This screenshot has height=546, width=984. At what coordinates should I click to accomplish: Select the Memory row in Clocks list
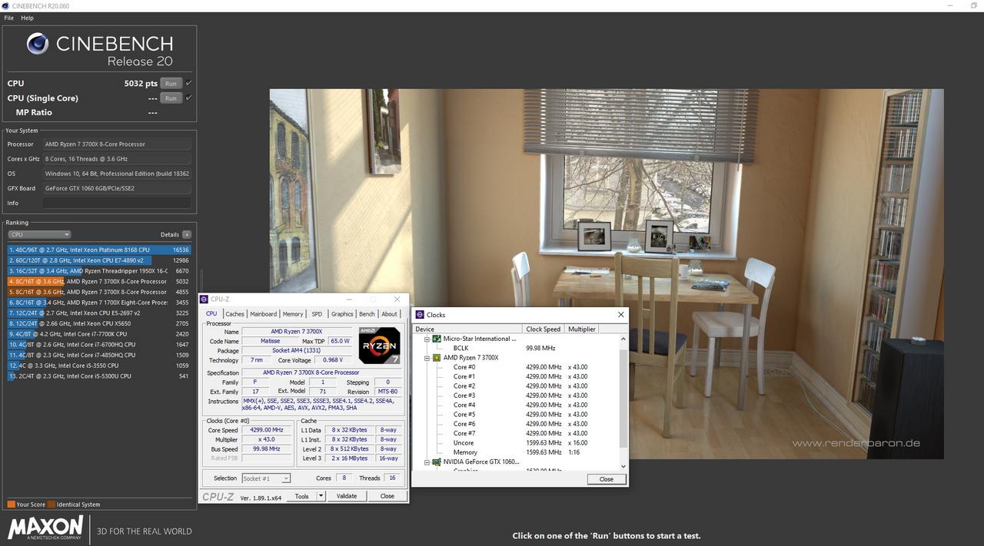point(516,452)
